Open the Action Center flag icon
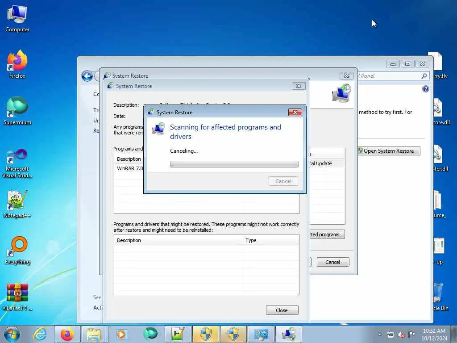The width and height of the screenshot is (457, 343). [411, 334]
